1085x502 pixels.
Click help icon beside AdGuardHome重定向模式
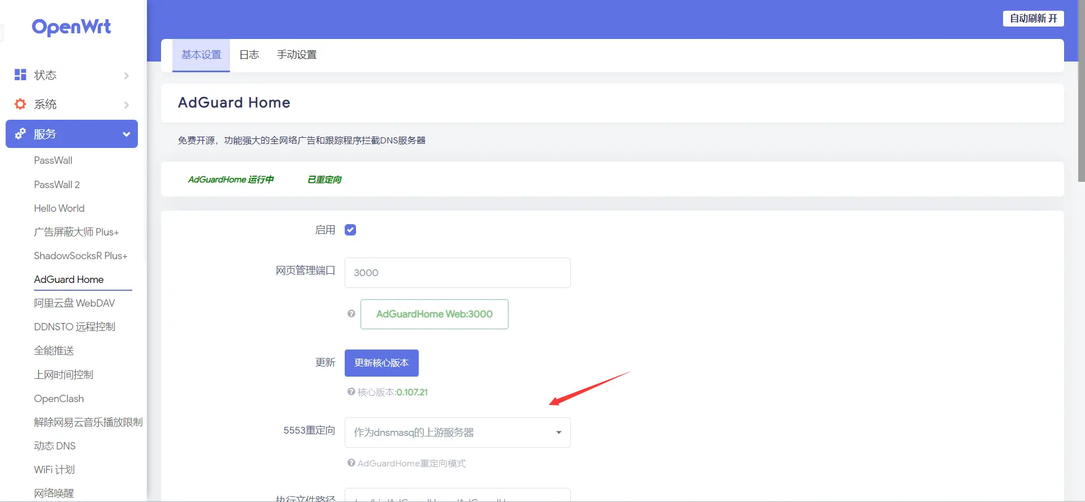[351, 462]
